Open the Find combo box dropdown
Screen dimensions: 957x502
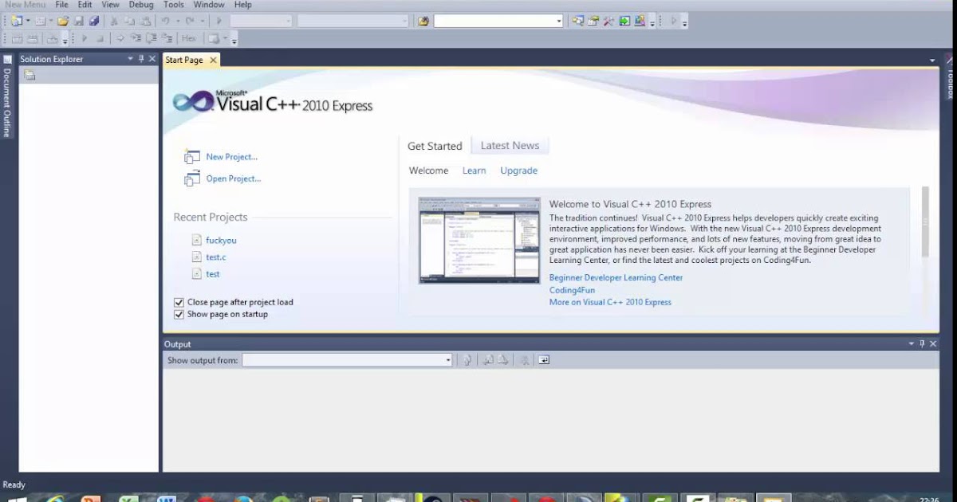pos(558,21)
